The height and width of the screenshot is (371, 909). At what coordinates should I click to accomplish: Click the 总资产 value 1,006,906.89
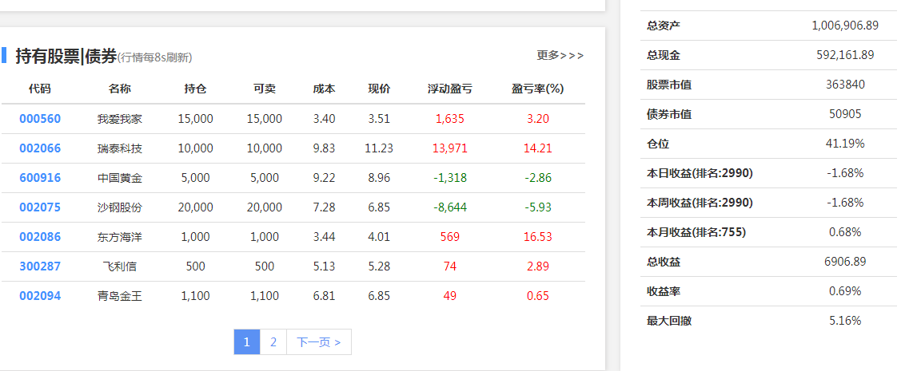point(844,26)
